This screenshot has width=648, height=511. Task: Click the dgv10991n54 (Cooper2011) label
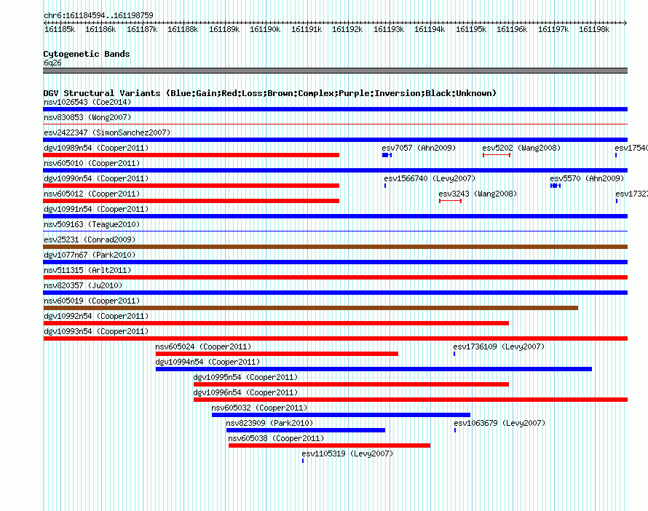(96, 209)
